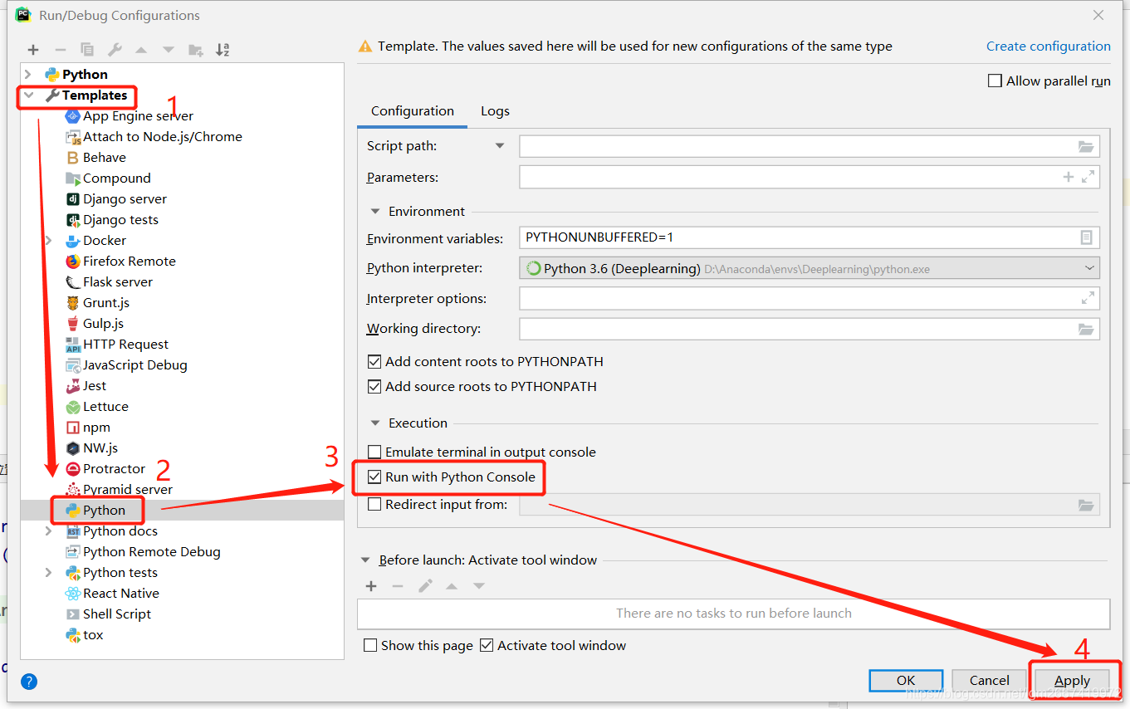Viewport: 1130px width, 709px height.
Task: Add new configuration with plus icon
Action: coord(33,50)
